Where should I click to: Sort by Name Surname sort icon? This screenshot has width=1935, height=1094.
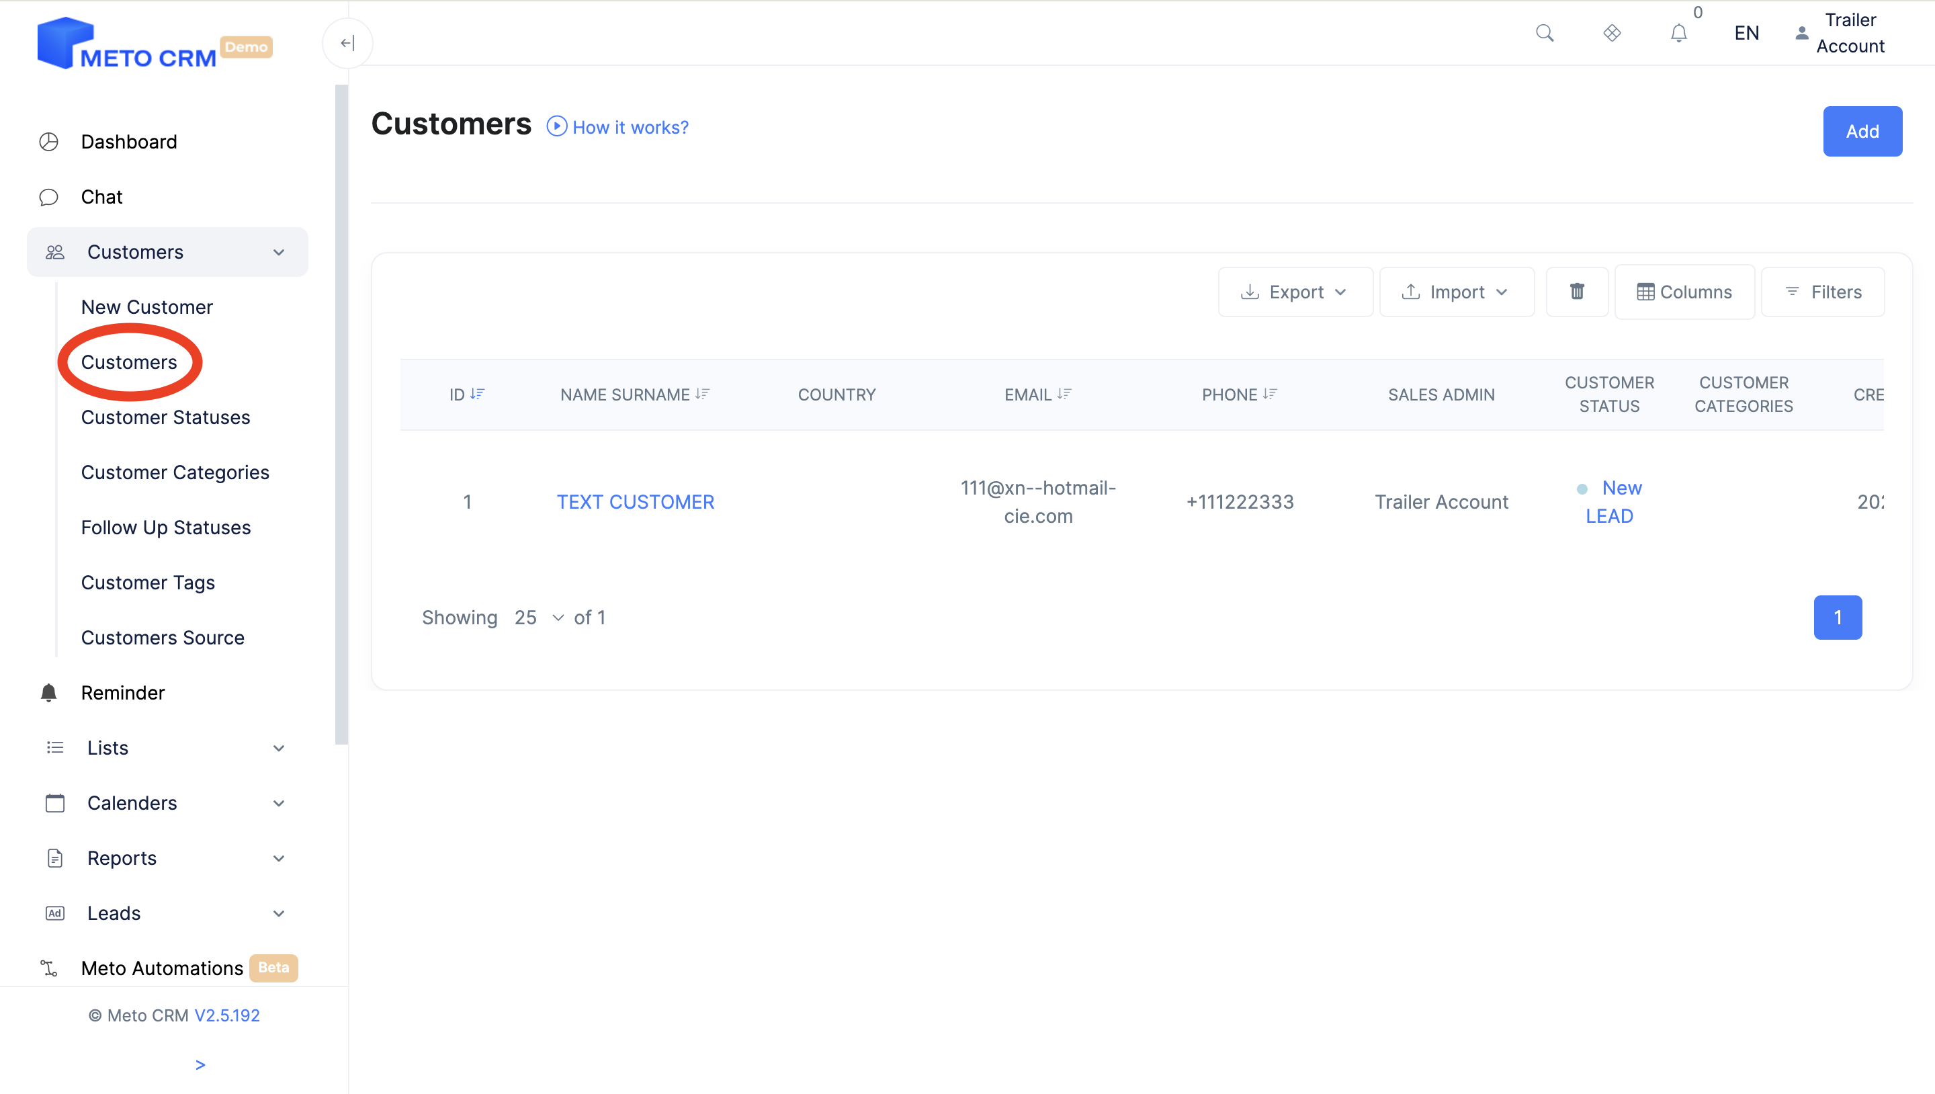702,394
